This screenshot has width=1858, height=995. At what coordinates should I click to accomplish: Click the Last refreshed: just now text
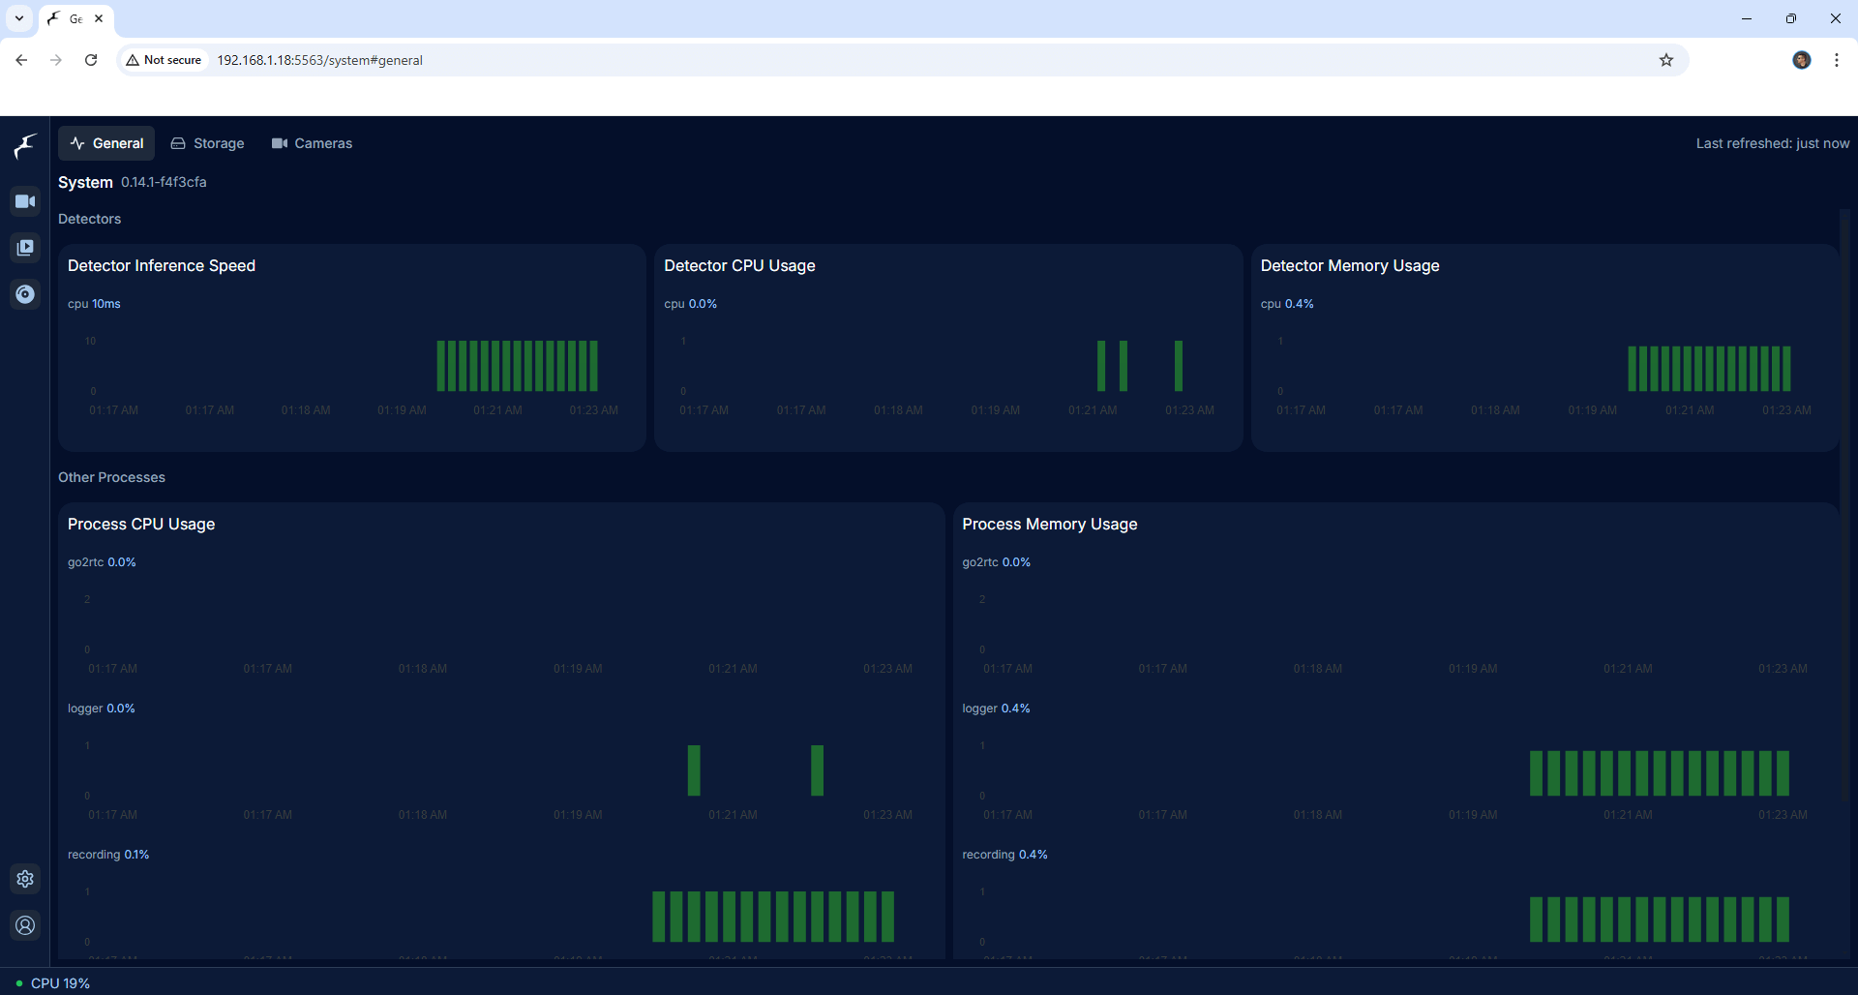1773,143
